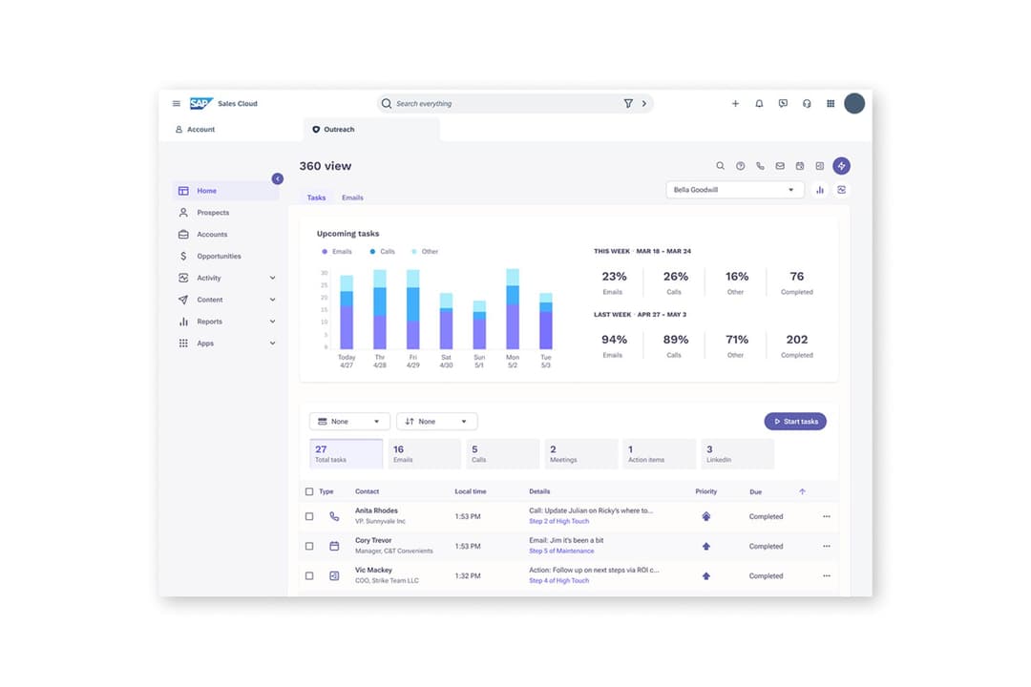Expand the Activity sidebar section
This screenshot has height=687, width=1031.
[272, 278]
